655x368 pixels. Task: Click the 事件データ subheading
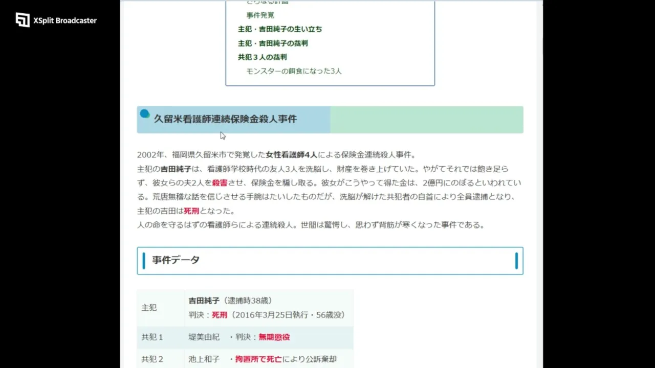pos(176,260)
